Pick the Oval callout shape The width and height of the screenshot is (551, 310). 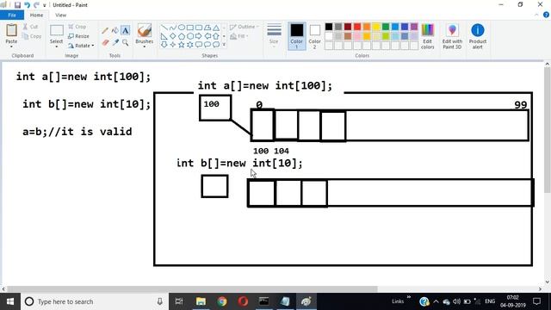click(x=207, y=45)
